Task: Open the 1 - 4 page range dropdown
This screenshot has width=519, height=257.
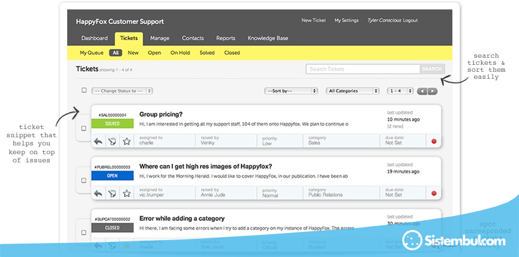Action: click(400, 91)
